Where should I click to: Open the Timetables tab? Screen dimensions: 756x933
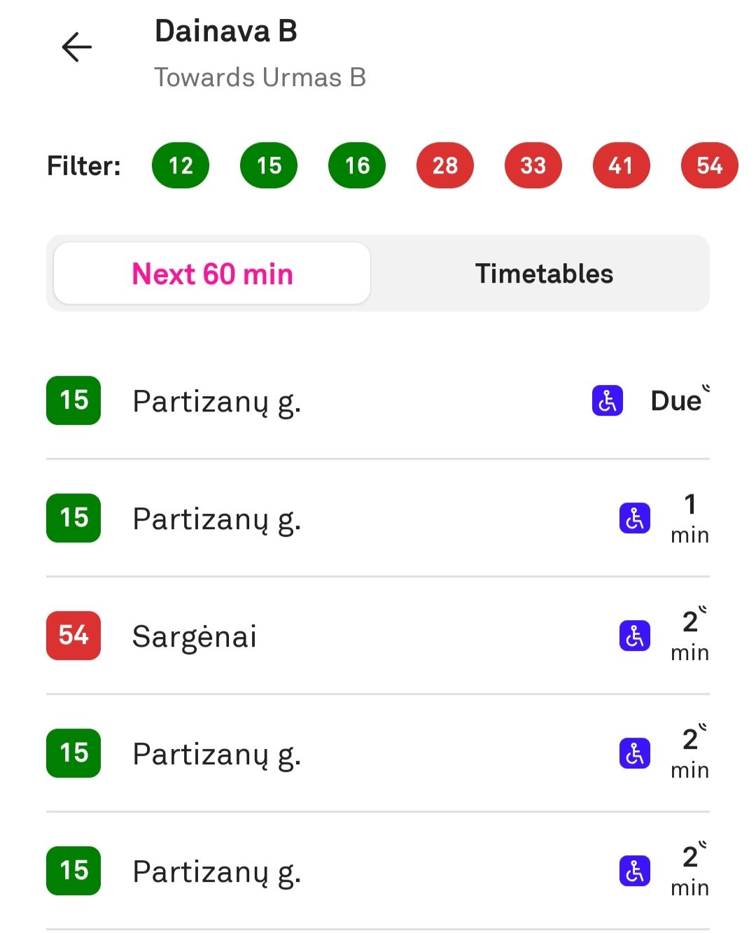click(544, 274)
